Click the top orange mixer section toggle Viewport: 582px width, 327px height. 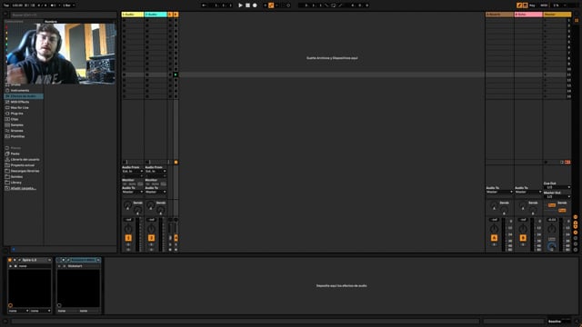click(x=576, y=217)
